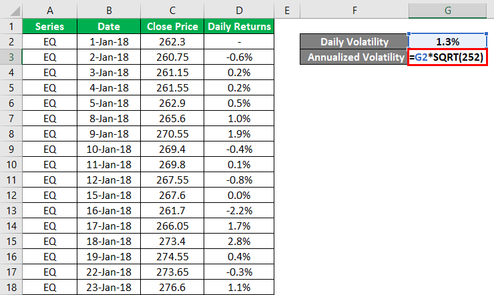
Task: Click the Close Price header cell
Action: (172, 26)
